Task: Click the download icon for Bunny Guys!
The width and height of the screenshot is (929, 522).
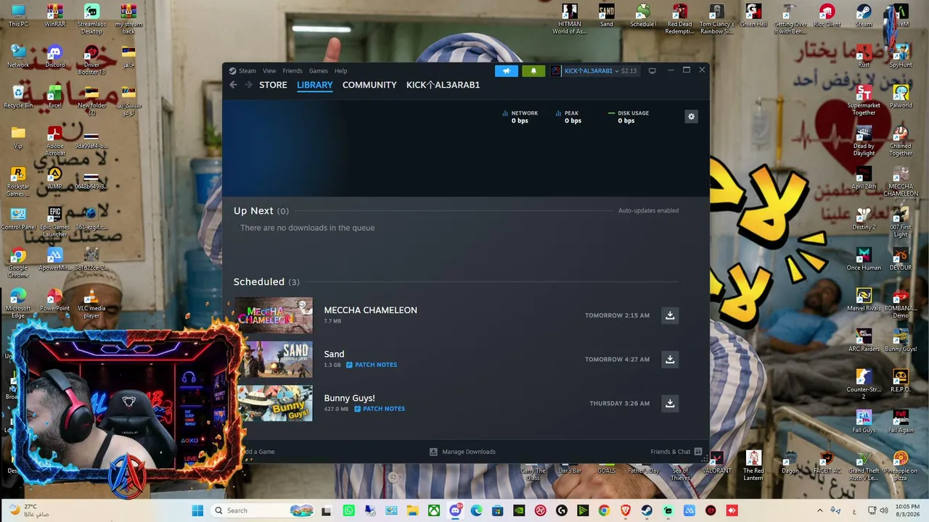Action: click(x=670, y=403)
